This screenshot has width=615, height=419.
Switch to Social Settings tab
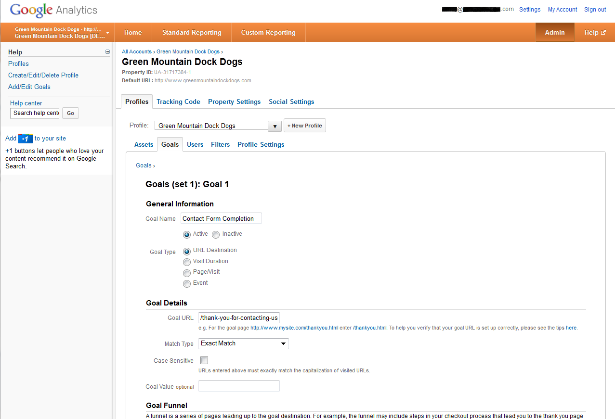(x=291, y=102)
